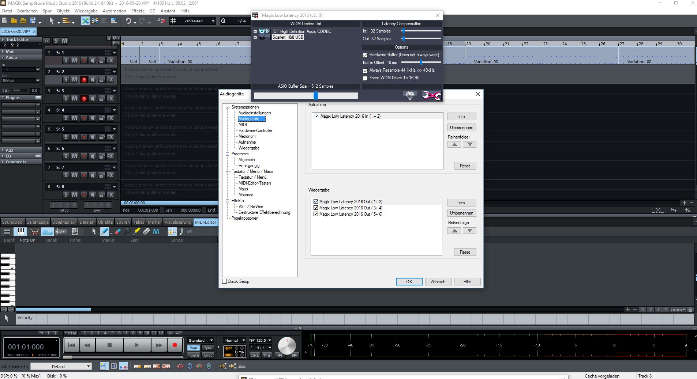Click the speaker monitor icon on track 2
The image size is (697, 379).
coord(93,80)
